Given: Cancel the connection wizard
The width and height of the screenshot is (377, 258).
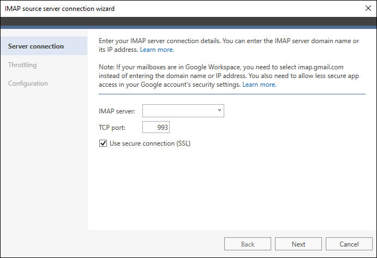Looking at the screenshot, I should 349,244.
